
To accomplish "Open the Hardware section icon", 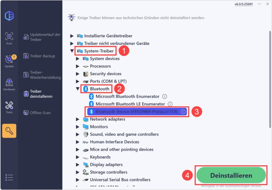I will tap(9, 84).
